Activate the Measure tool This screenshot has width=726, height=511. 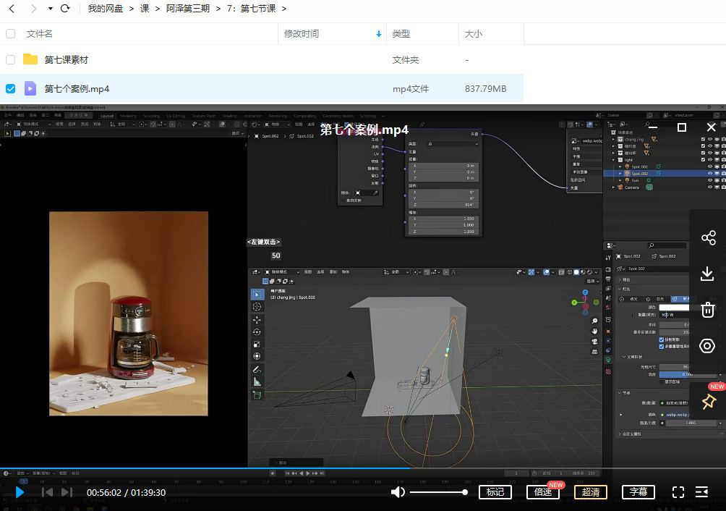tap(256, 380)
